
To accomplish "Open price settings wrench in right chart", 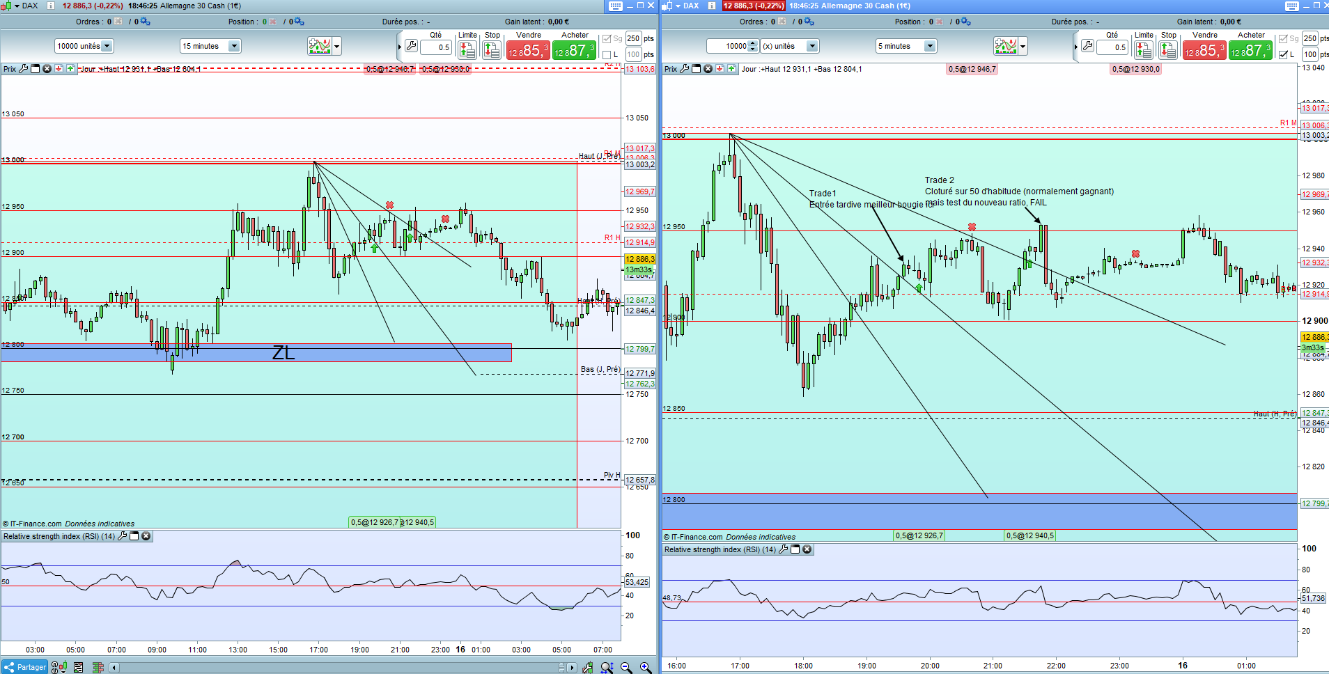I will click(x=685, y=69).
